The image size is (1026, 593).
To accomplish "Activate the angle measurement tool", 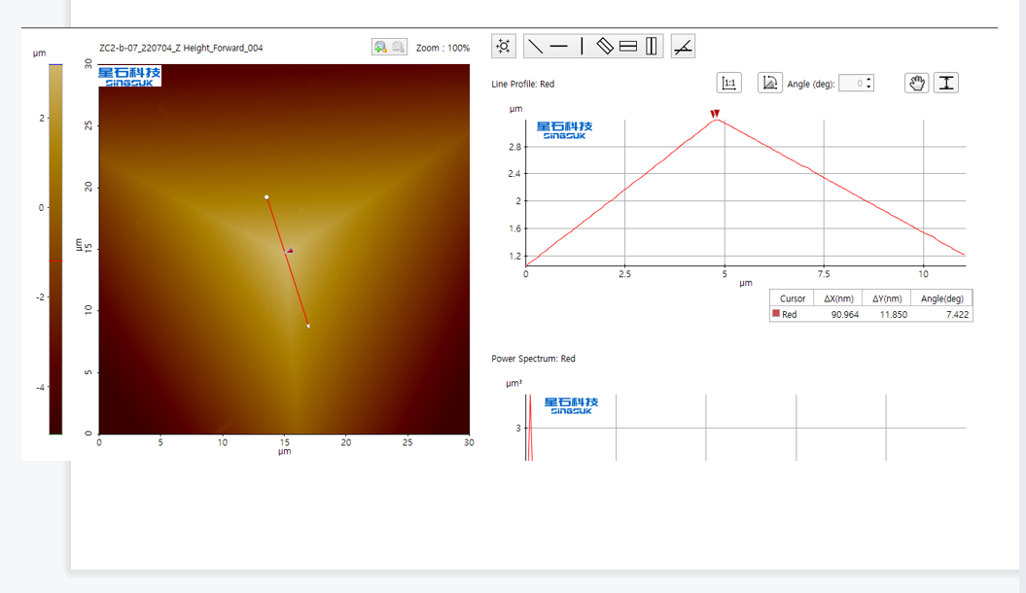I will pyautogui.click(x=683, y=46).
